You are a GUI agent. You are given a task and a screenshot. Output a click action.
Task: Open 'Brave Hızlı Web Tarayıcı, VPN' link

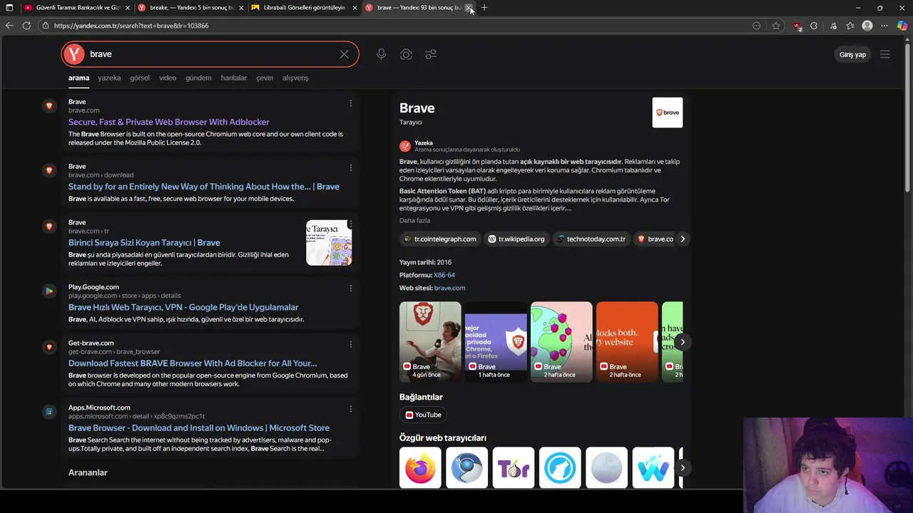coord(183,307)
